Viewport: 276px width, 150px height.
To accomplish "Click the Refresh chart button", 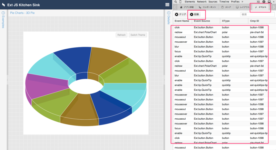I will tap(121, 35).
